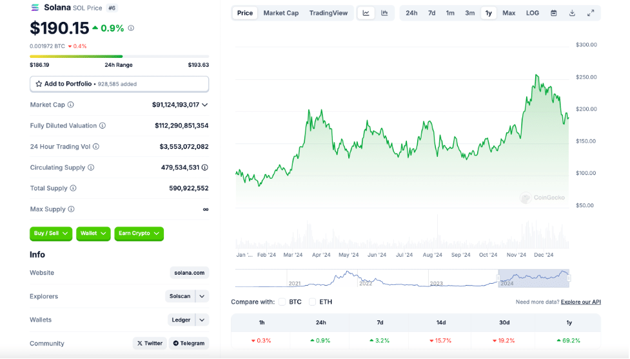Screen dimensions: 630x359
Task: Open the Buy / Sell dropdown
Action: 51,233
